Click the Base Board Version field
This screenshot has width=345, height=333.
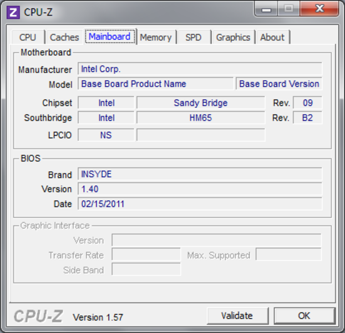pyautogui.click(x=279, y=84)
